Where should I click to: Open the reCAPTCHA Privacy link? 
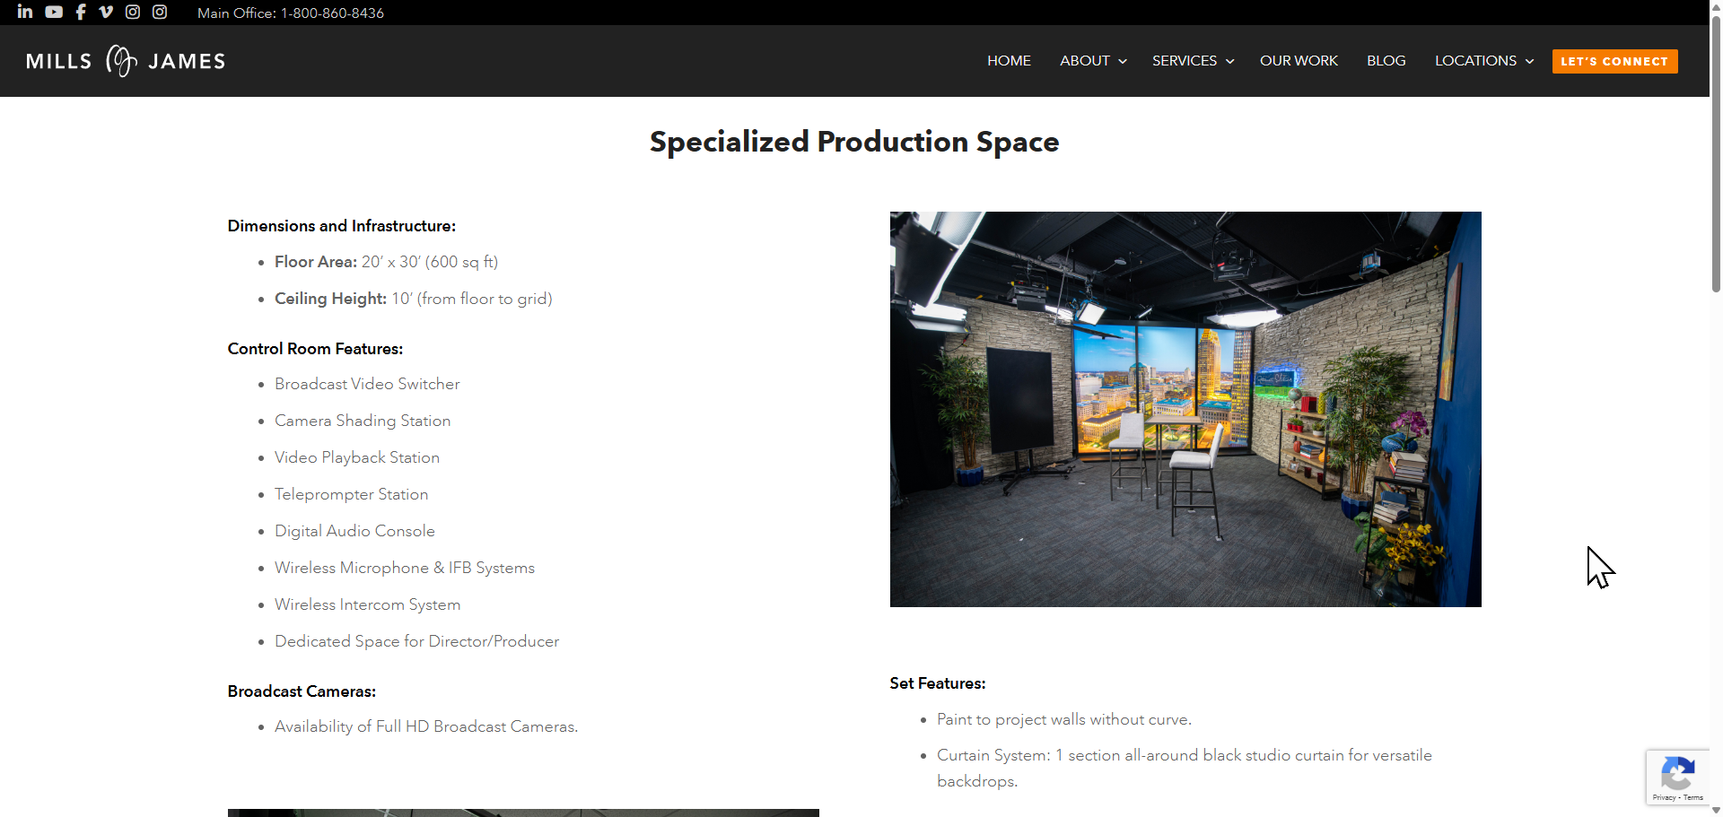pyautogui.click(x=1664, y=797)
